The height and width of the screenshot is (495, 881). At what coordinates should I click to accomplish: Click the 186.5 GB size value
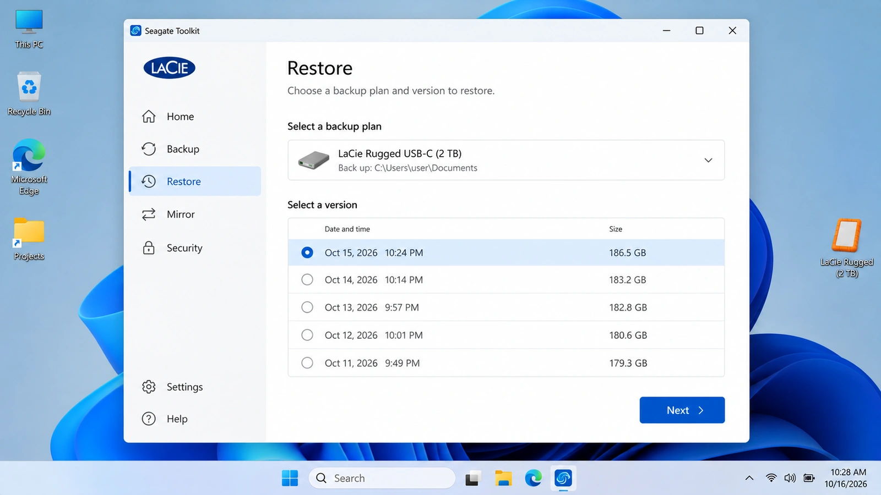click(x=628, y=252)
